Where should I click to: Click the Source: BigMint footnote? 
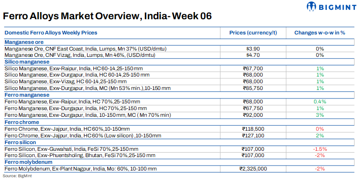click(x=15, y=176)
